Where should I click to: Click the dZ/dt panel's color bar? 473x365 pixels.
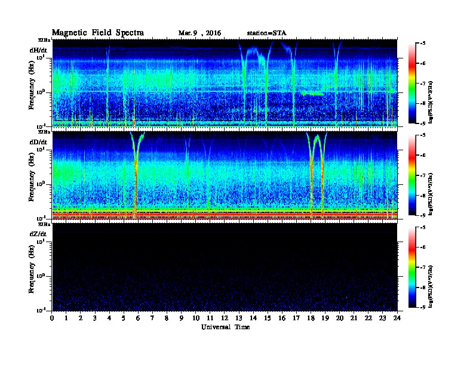[412, 267]
